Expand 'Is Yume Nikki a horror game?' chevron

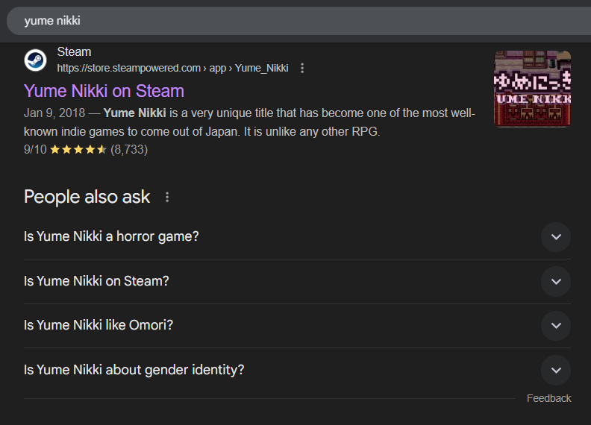tap(556, 237)
